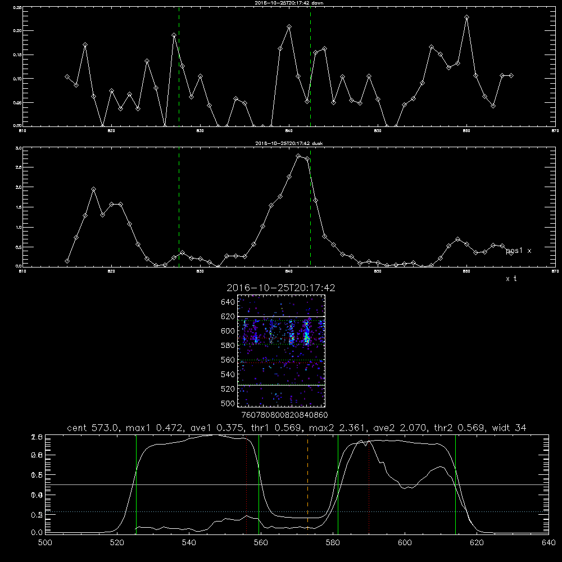Image resolution: width=562 pixels, height=562 pixels.
Task: Click the left green dashed line in the dawn plot
Action: coord(179,66)
